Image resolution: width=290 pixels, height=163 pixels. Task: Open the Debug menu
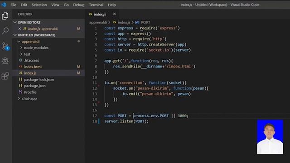(x=79, y=5)
